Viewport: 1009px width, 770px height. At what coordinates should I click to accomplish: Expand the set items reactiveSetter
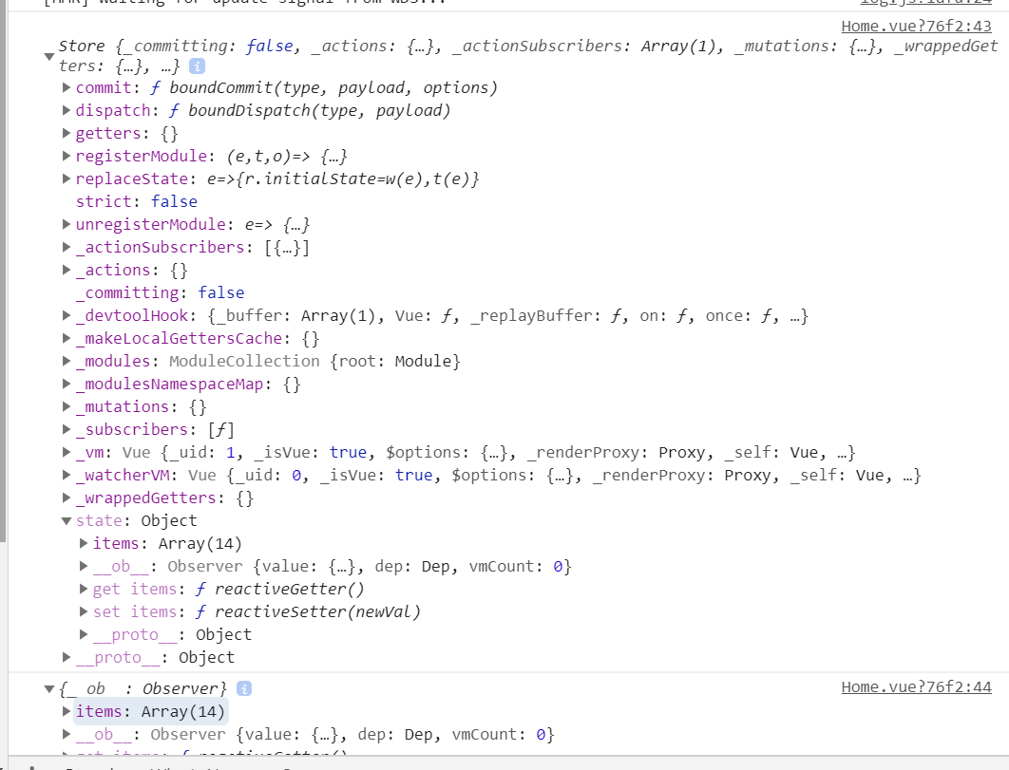click(84, 611)
